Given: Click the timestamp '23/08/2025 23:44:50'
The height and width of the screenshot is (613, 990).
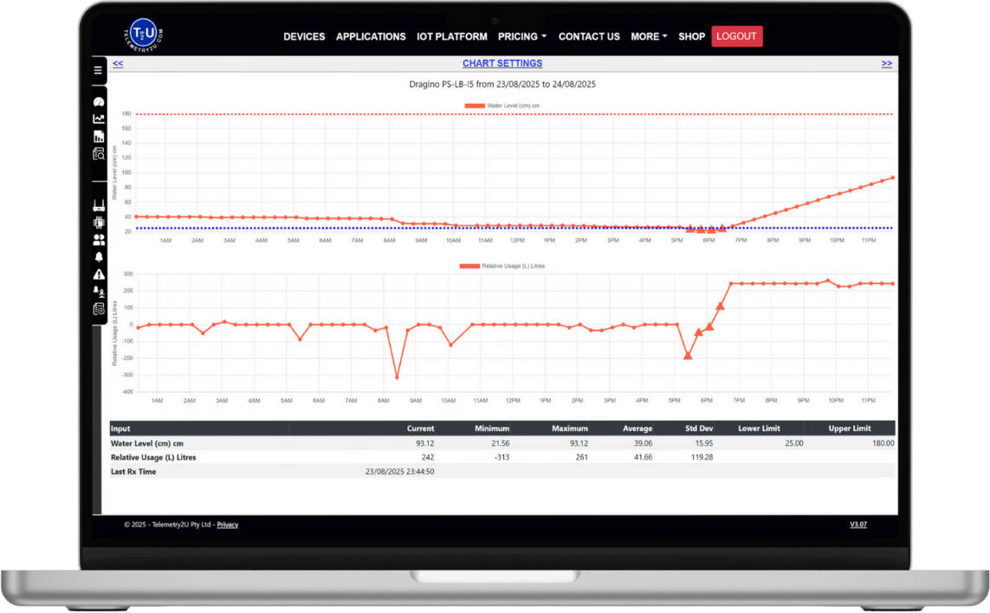Looking at the screenshot, I should 399,472.
